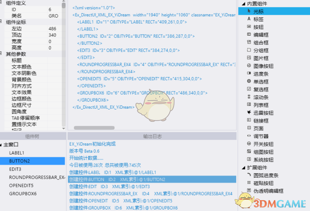Choose the 进度条 progress bar icon
Viewport: 310px width, 211px height.
[249, 73]
